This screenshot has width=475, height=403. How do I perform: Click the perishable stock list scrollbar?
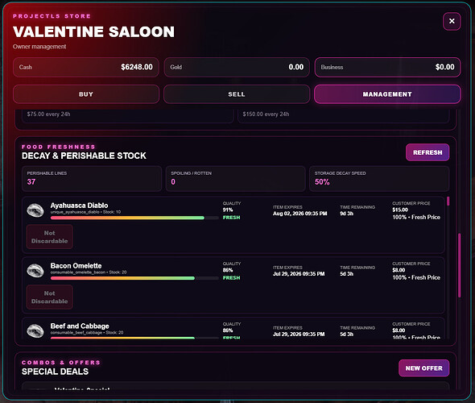pyautogui.click(x=448, y=201)
